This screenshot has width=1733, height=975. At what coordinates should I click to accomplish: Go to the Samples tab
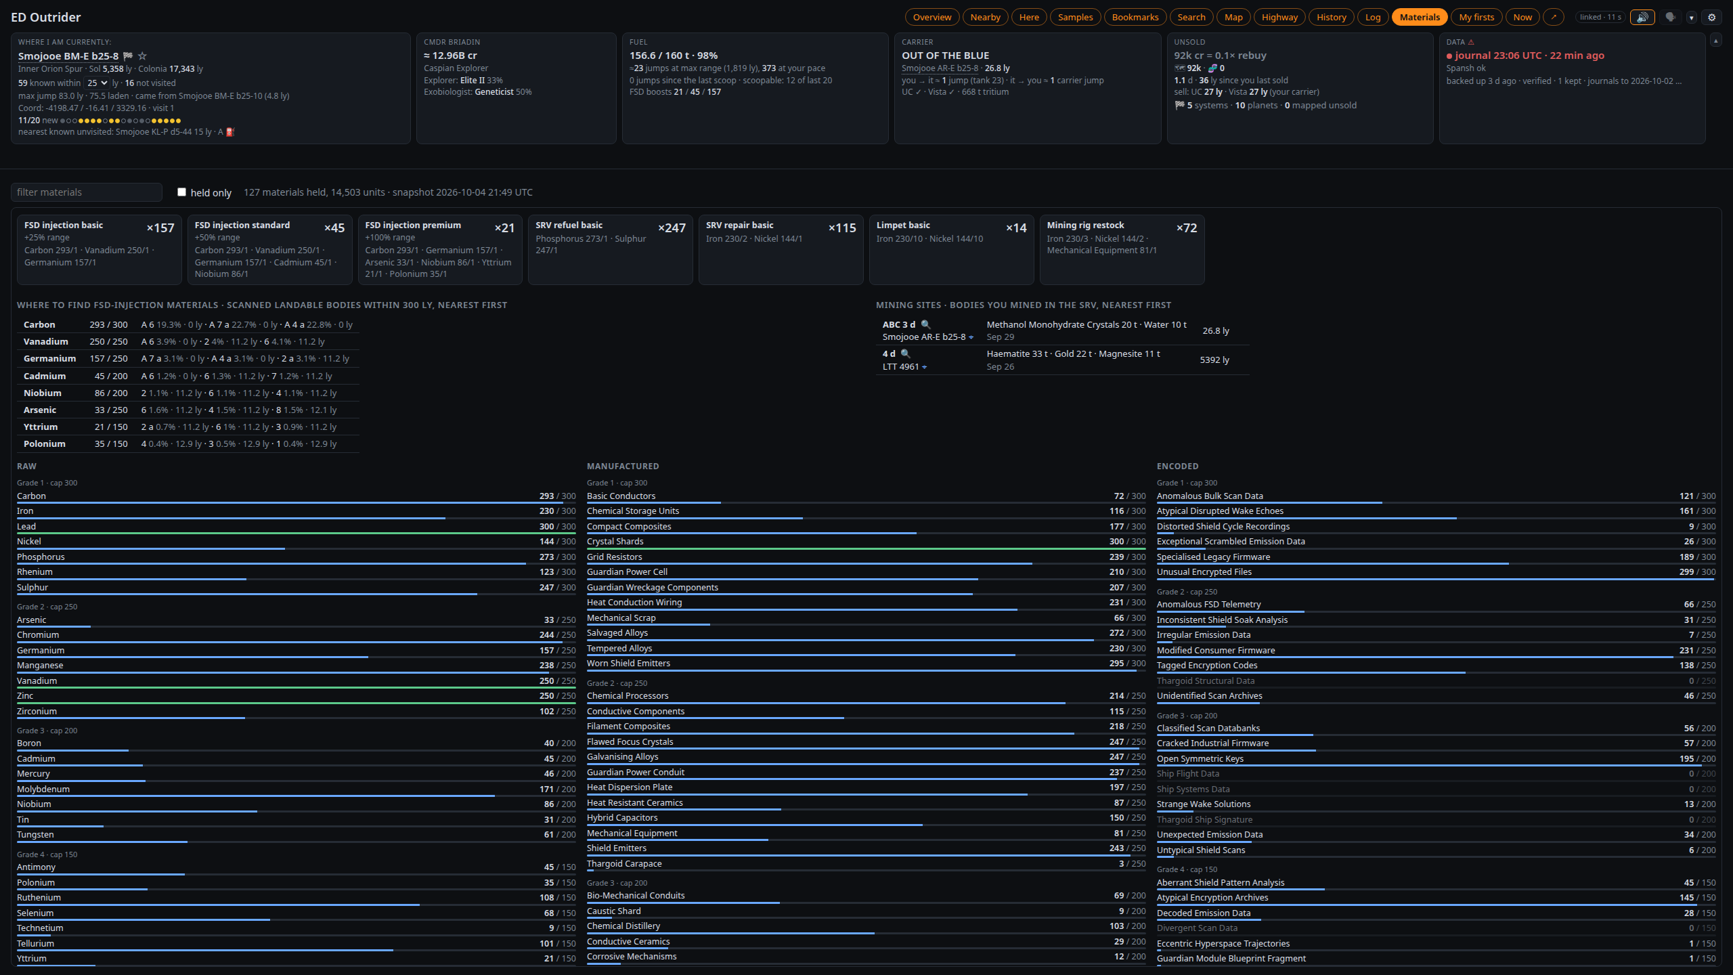(1075, 18)
